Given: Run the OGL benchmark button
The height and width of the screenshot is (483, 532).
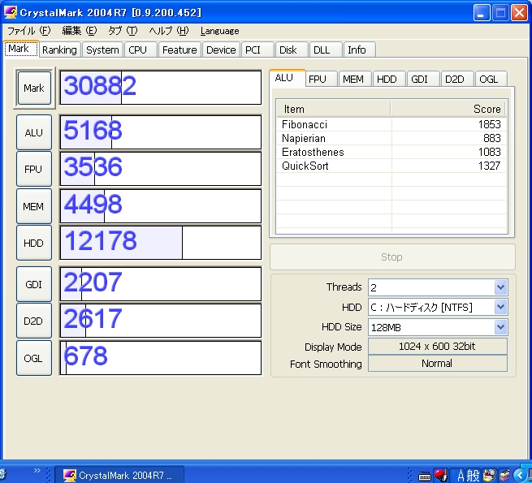Looking at the screenshot, I should point(34,358).
